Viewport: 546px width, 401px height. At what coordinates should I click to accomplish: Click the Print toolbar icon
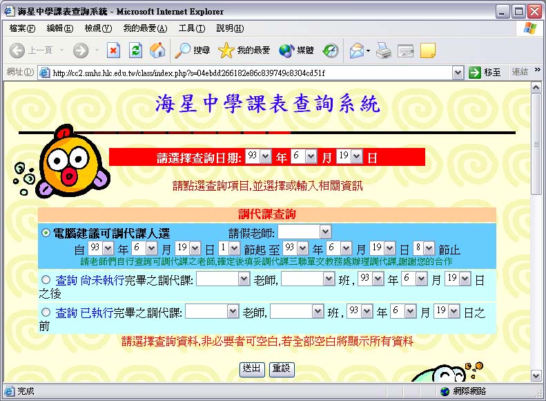point(384,50)
